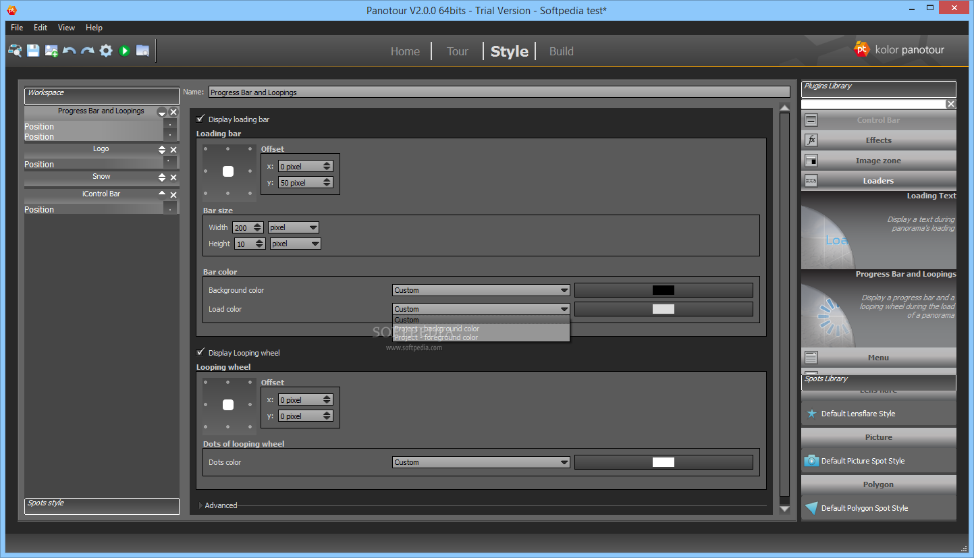974x558 pixels.
Task: Click the reorder arrows on the Snow row
Action: coord(162,177)
